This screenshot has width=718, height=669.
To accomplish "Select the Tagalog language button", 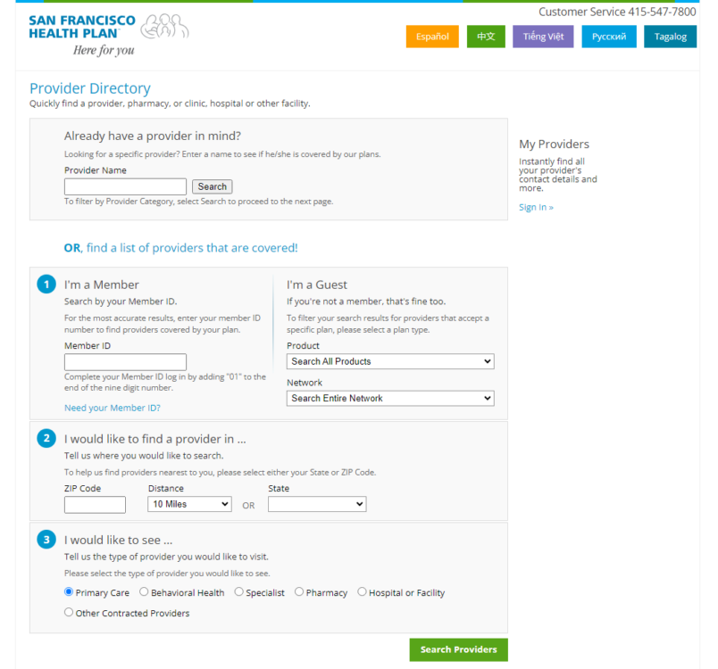I will point(670,37).
